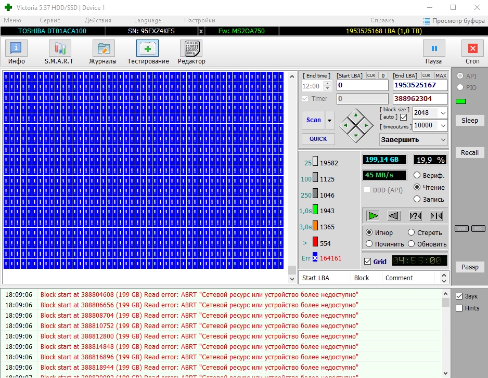488x378 pixels.
Task: Click the Err blue X block indicator
Action: 315,257
